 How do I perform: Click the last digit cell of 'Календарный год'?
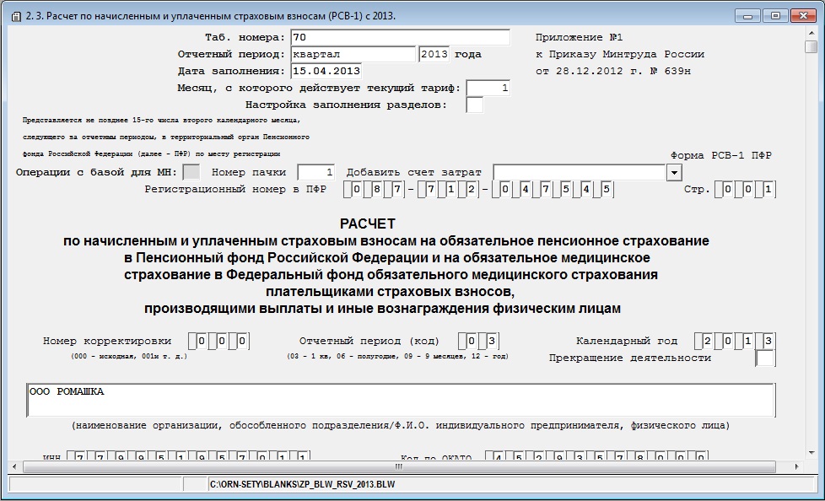(768, 342)
